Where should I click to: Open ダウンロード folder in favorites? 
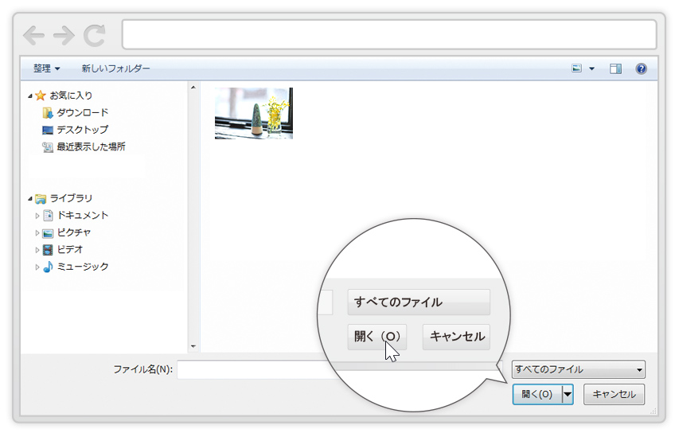tap(82, 113)
